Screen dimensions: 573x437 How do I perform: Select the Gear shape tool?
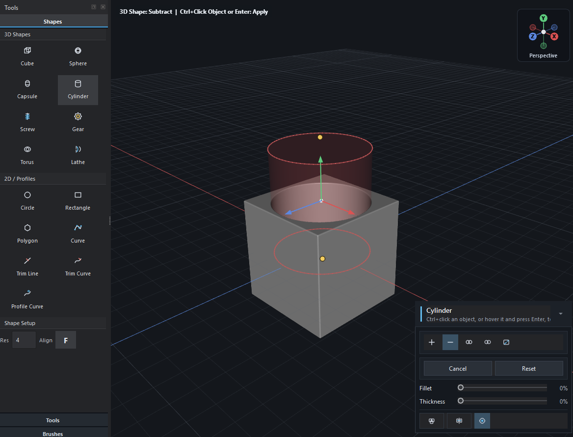click(78, 122)
